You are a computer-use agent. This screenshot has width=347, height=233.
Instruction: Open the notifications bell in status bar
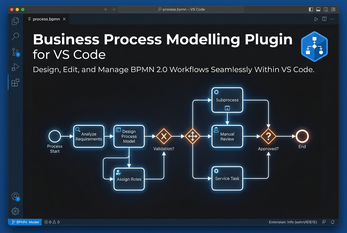(x=333, y=222)
